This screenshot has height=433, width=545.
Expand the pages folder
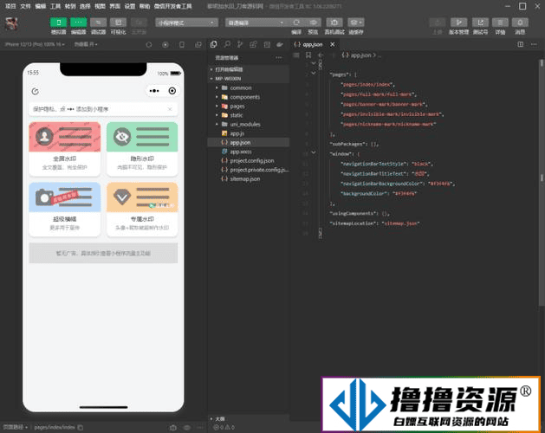click(x=249, y=106)
